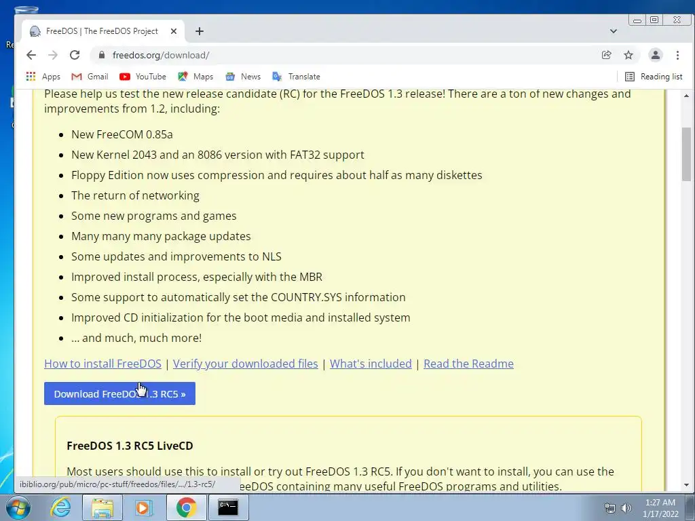Image resolution: width=695 pixels, height=521 pixels.
Task: Click 'COUNTRY.SYS information' bullet text
Action: [x=238, y=297]
